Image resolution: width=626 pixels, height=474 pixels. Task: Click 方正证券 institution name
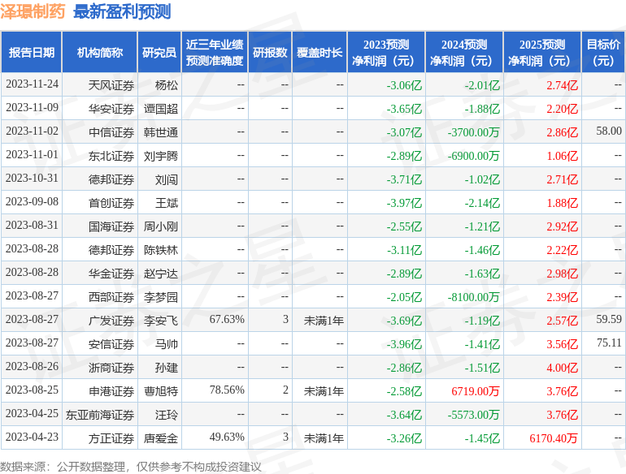[x=111, y=438]
